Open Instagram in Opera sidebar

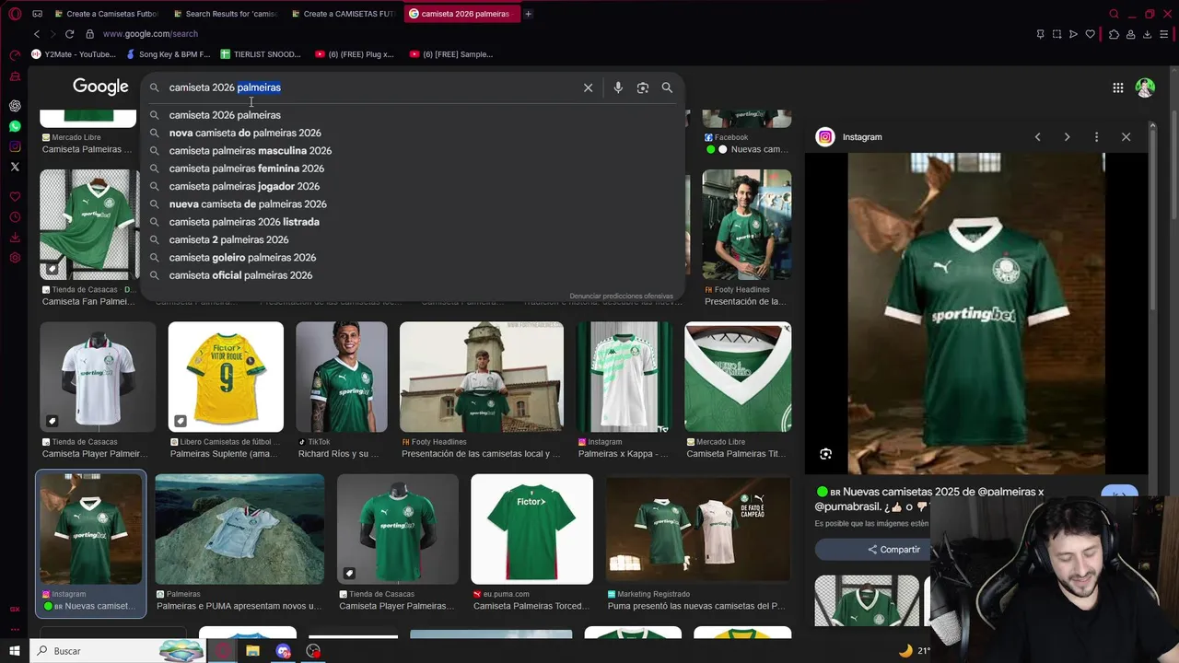(15, 146)
